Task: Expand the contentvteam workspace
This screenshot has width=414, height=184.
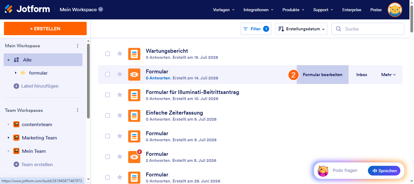Action: (8, 125)
